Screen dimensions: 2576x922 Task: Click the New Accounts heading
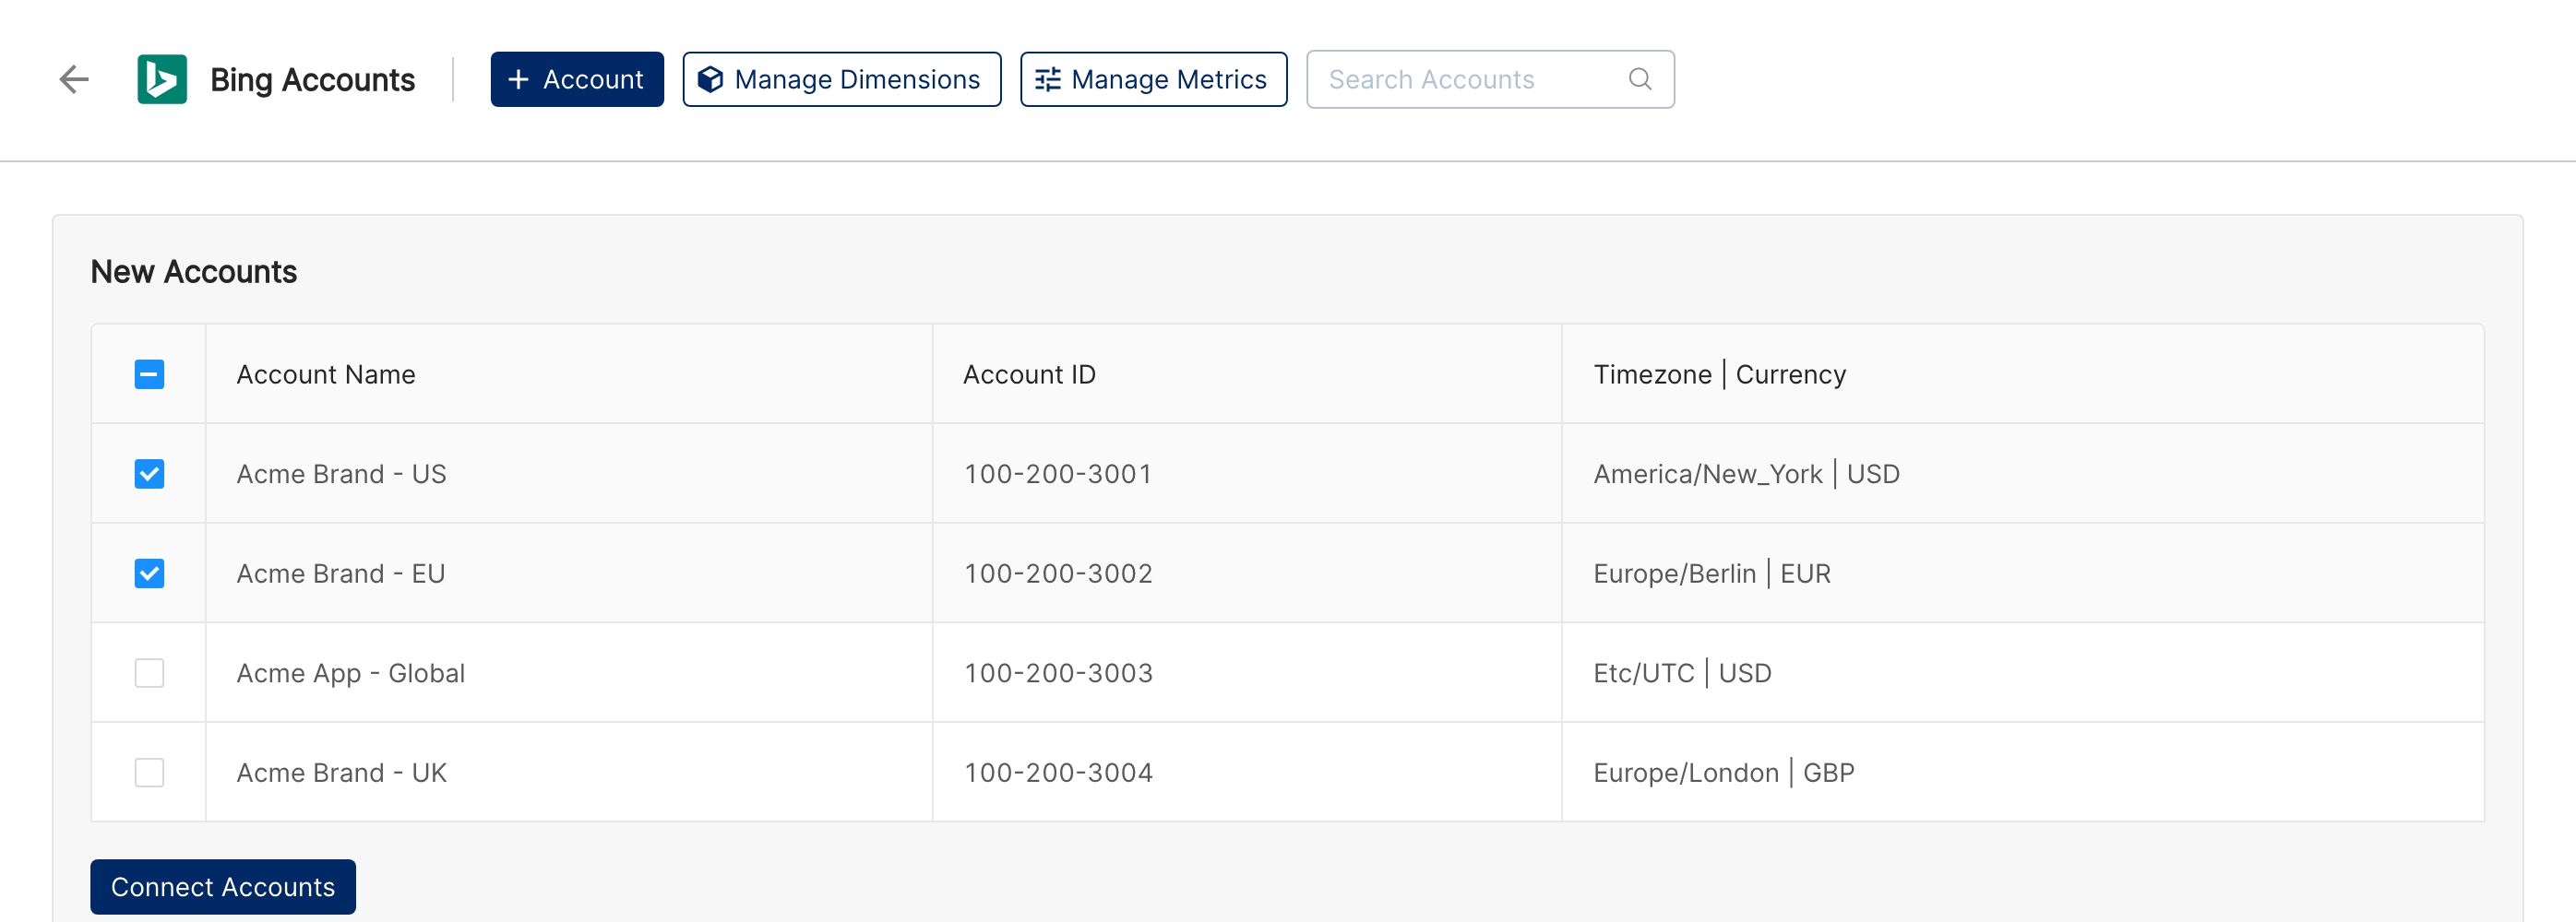[194, 272]
